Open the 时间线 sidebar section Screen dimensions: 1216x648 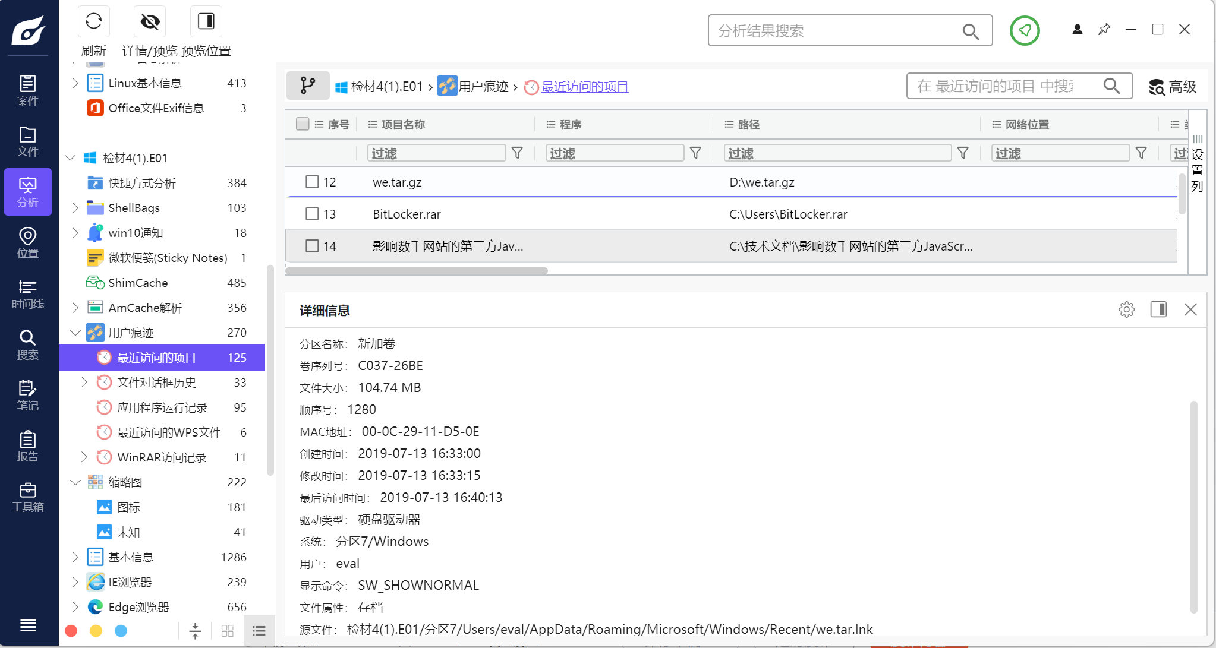click(27, 294)
